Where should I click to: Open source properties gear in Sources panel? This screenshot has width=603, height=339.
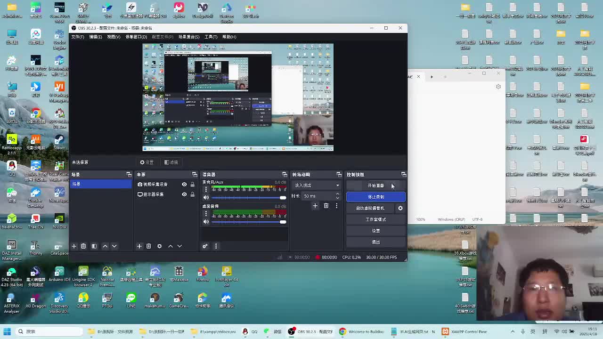coord(159,246)
